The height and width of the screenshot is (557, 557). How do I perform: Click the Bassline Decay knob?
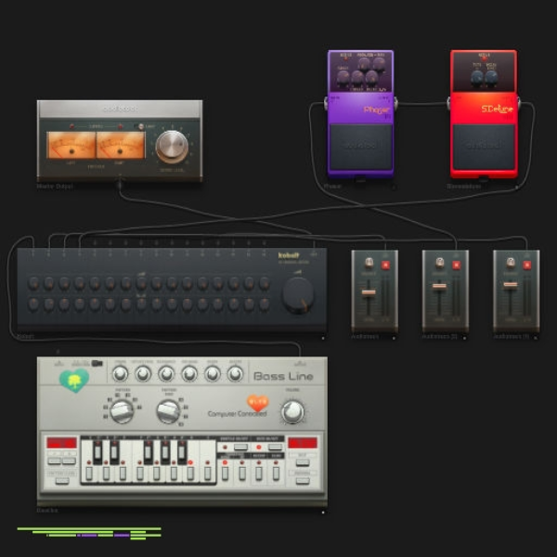[x=212, y=374]
